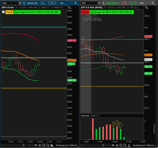The image size is (158, 148).
Task: Click the SPY Day Range ATR label
Action: [112, 12]
